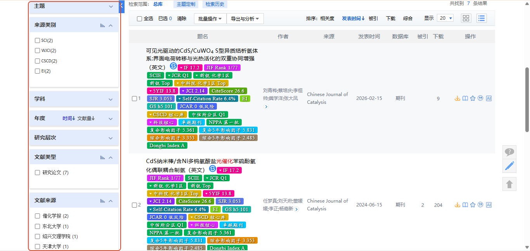This screenshot has width=530, height=251.
Task: Select the 催化学报 (2) source checkbox
Action: click(37, 216)
